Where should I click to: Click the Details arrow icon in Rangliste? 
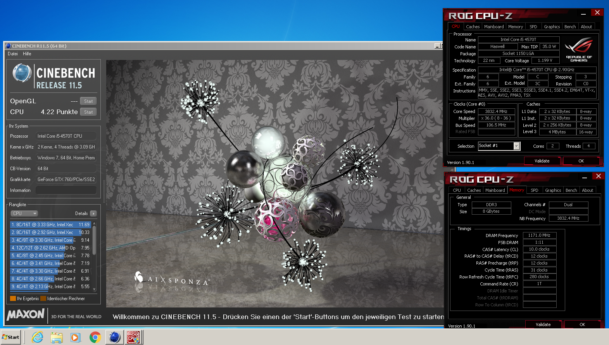[93, 213]
